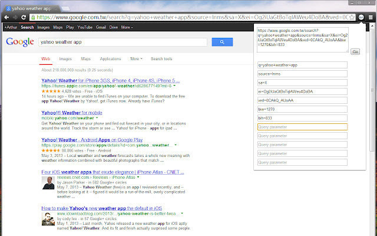Edit the bih=833 parameter field
This screenshot has width=377, height=236.
(x=302, y=118)
